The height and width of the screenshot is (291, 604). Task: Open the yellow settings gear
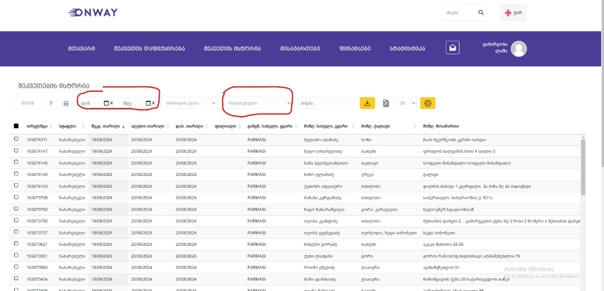click(427, 103)
